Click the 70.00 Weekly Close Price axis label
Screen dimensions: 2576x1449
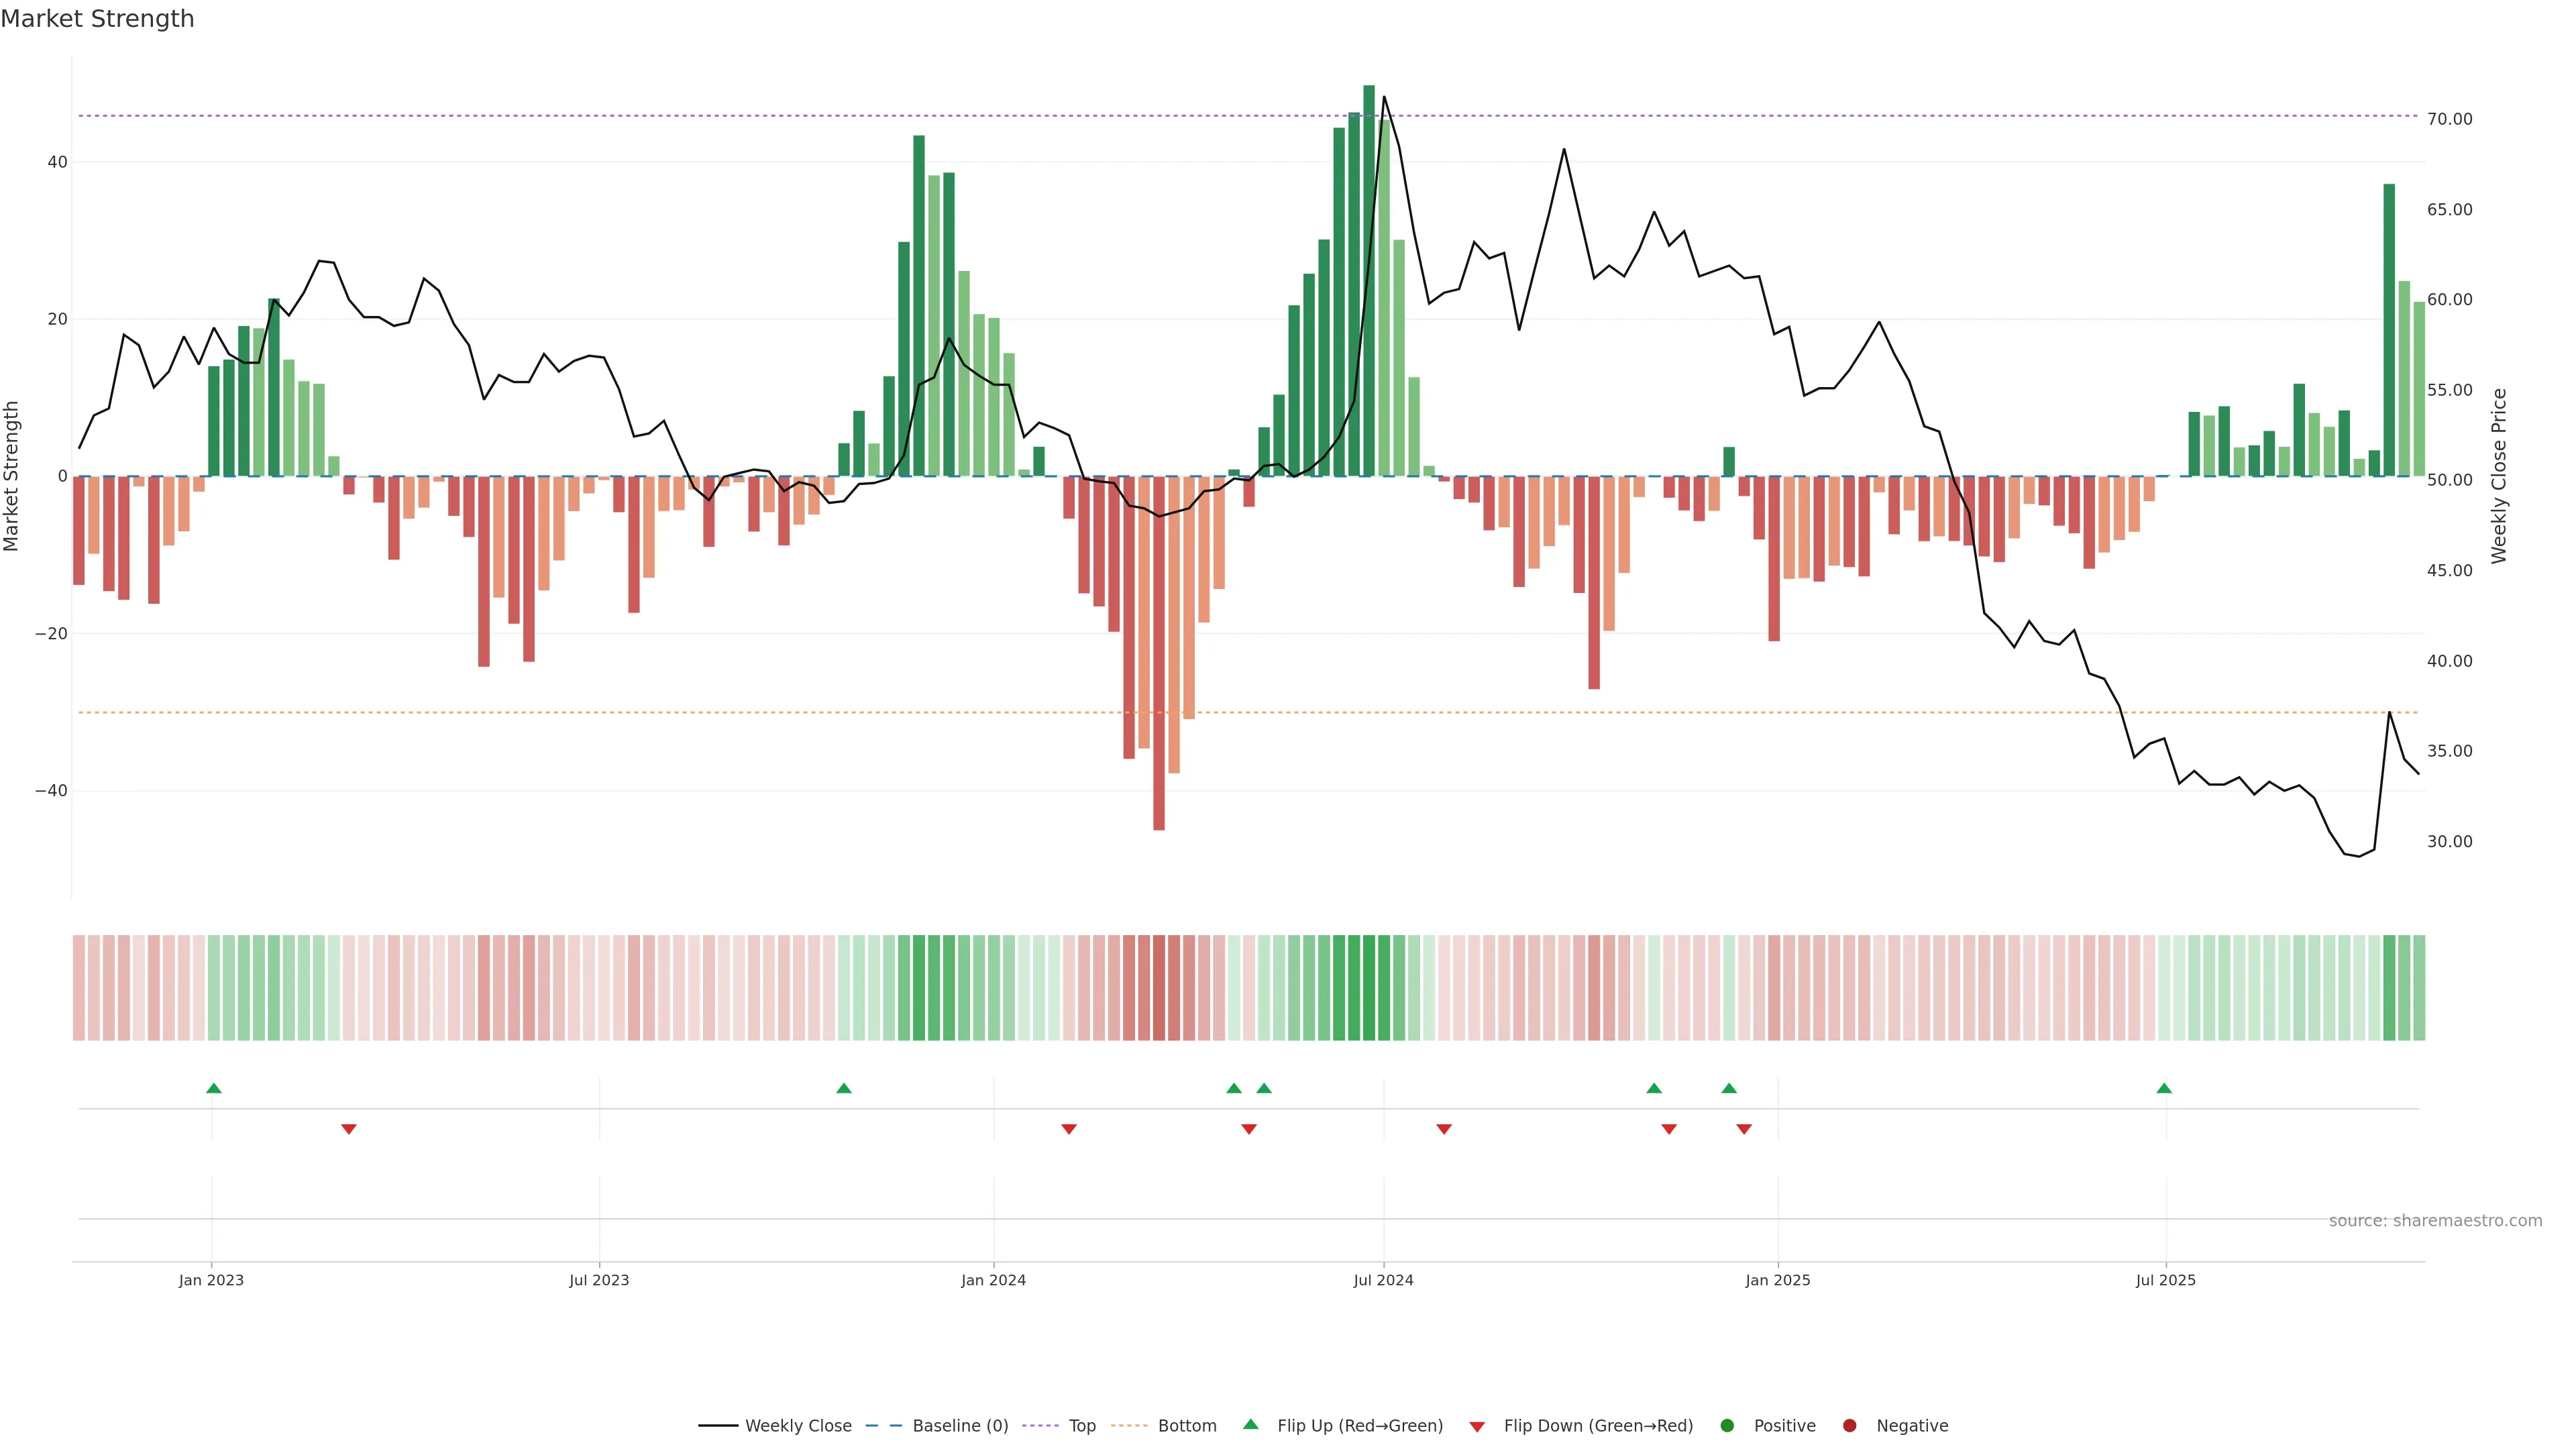coord(2449,119)
